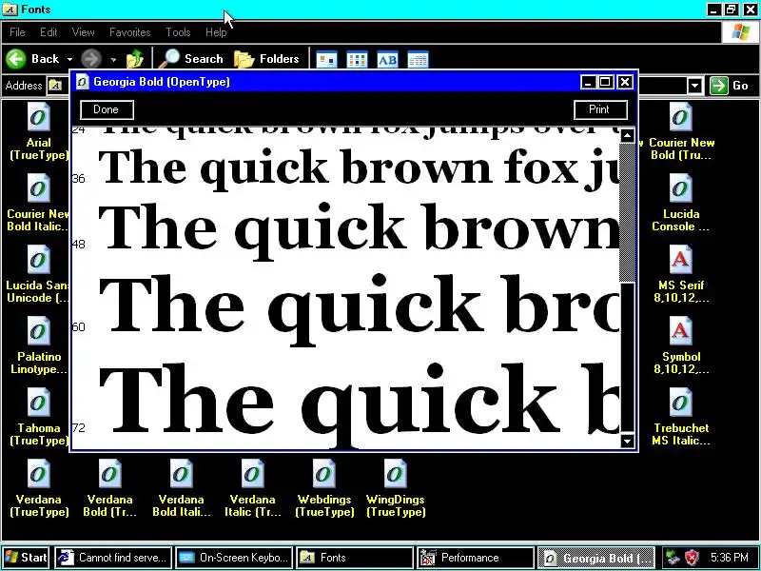Expand the Back button history dropdown
Viewport: 761px width, 571px height.
pos(69,59)
